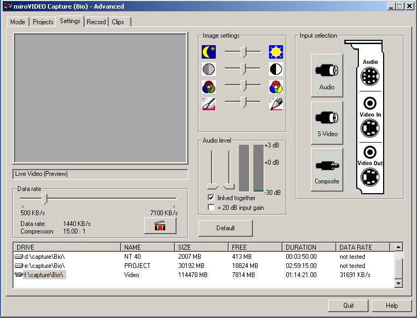417x318 pixels.
Task: Click the data rate test clapperboard button
Action: click(160, 225)
